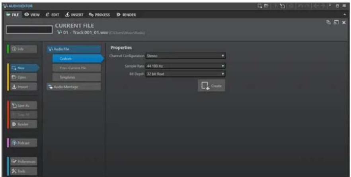Select Import in the sidebar

23,87
